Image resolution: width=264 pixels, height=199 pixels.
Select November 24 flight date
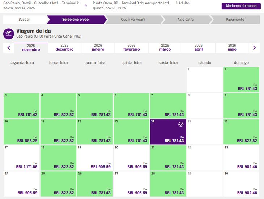coord(21,184)
